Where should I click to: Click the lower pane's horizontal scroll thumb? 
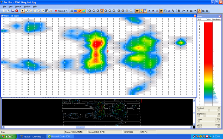click(80, 127)
